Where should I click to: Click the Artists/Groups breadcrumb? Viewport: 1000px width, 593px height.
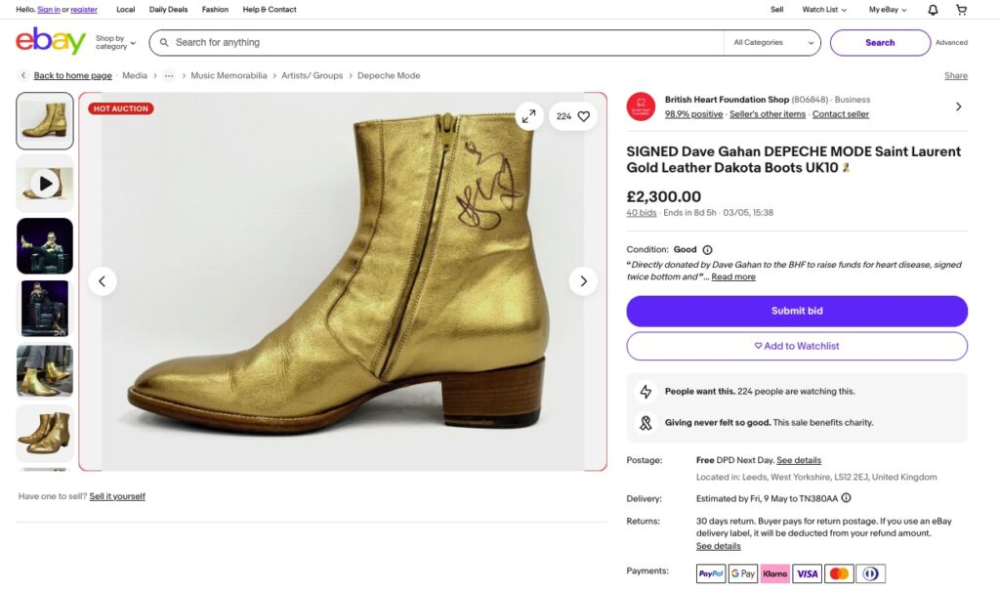click(x=312, y=75)
